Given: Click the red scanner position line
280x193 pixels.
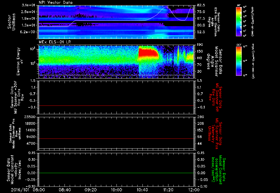Looking at the screenshot, I should [116, 139].
